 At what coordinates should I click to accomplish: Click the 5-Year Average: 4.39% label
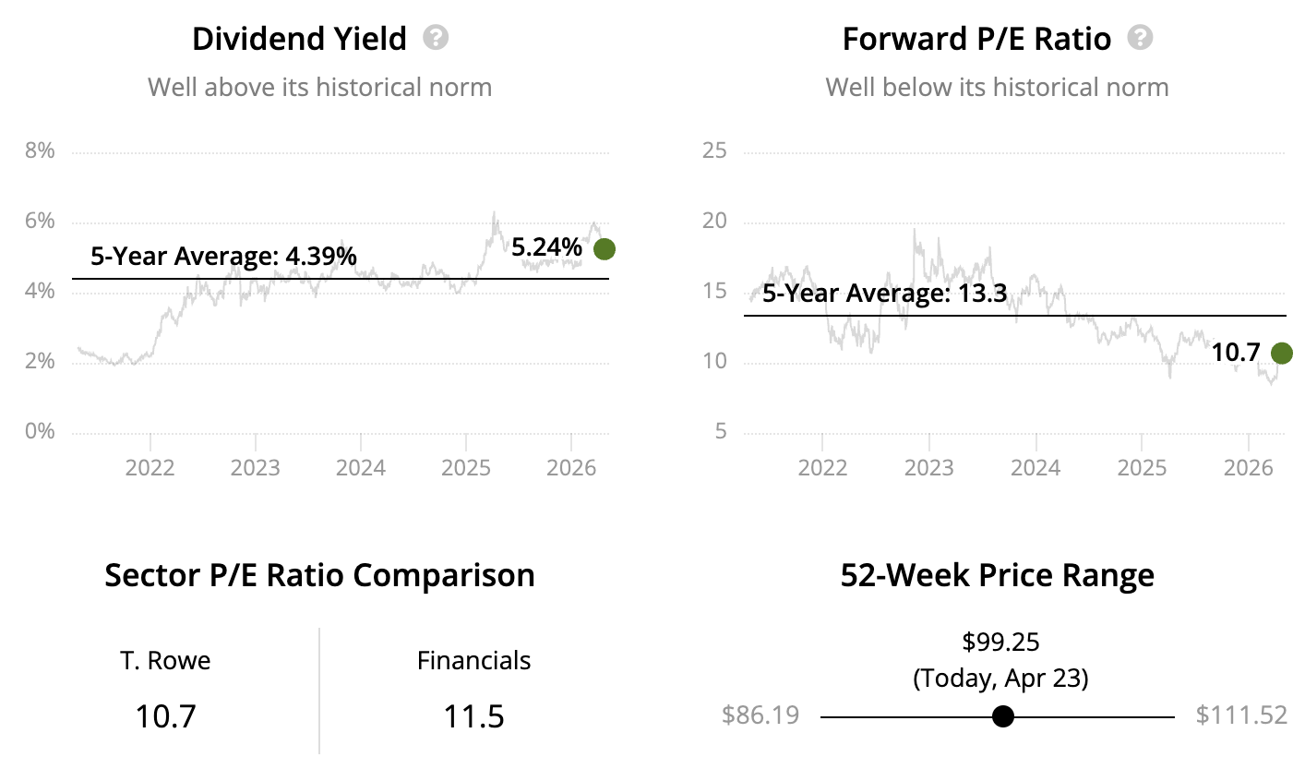point(223,256)
